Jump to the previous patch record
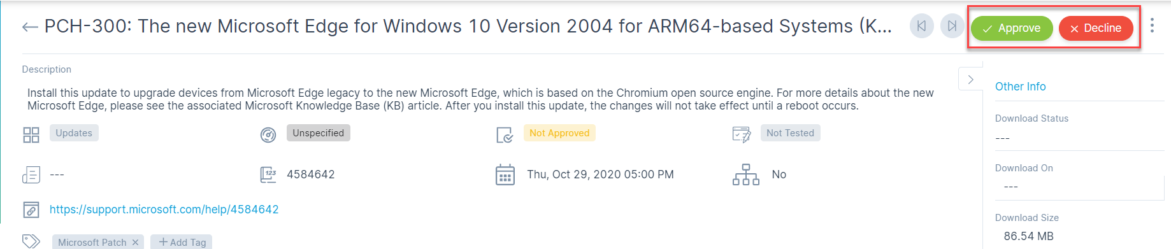 coord(921,26)
